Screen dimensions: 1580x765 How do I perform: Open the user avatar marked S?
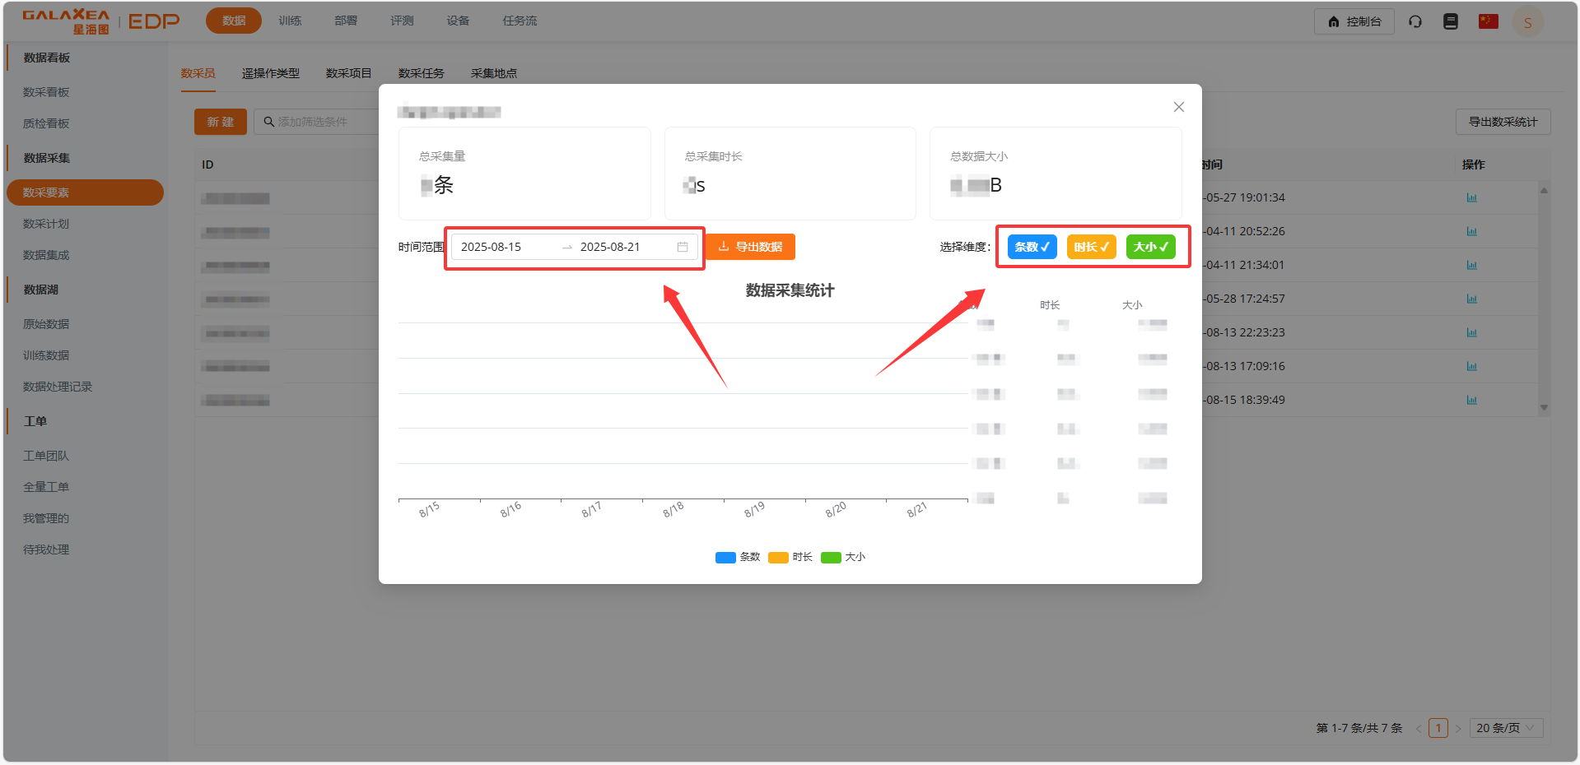(1528, 21)
